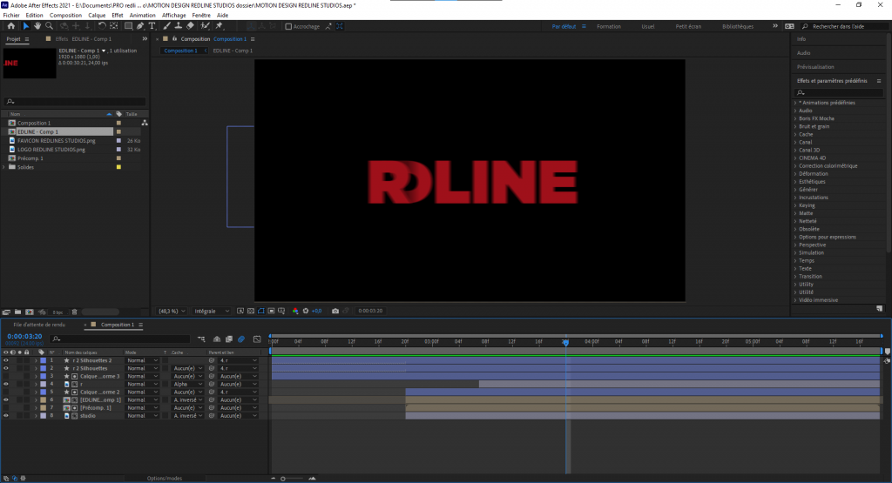Toggle hide shy layers icon
Screen dimensions: 892x483
tap(217, 339)
